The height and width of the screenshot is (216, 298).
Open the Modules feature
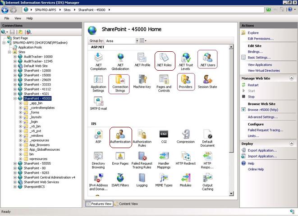coord(185,180)
